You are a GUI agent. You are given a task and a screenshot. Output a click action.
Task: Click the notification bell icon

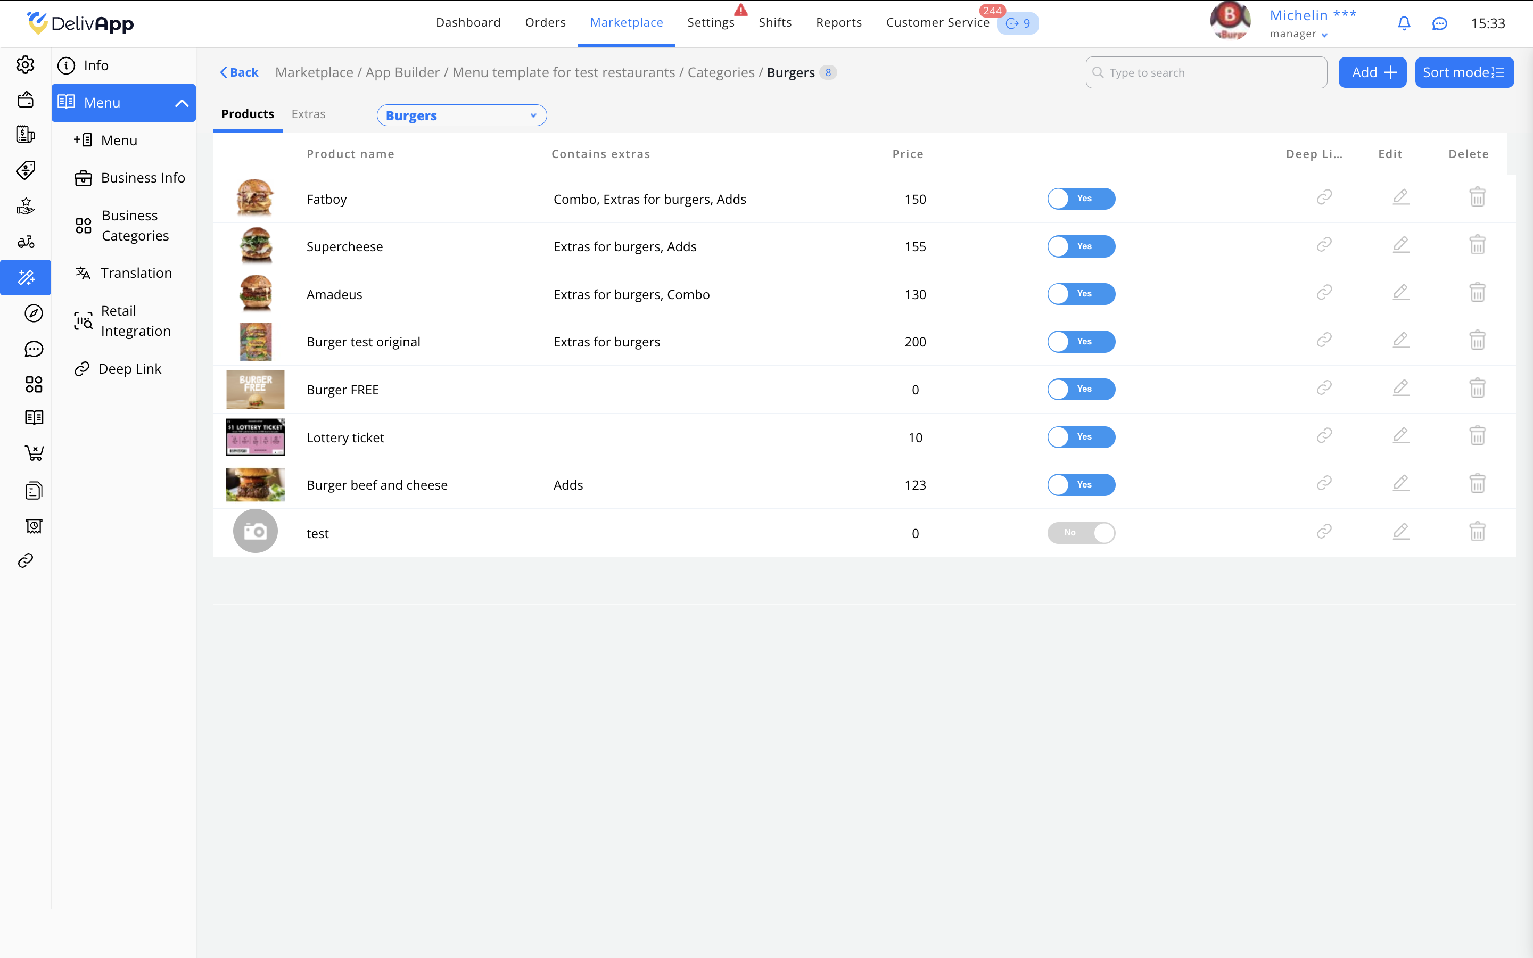pos(1404,23)
